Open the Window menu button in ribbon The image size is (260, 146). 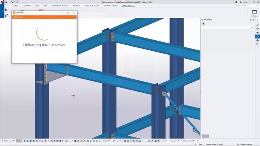[254, 13]
